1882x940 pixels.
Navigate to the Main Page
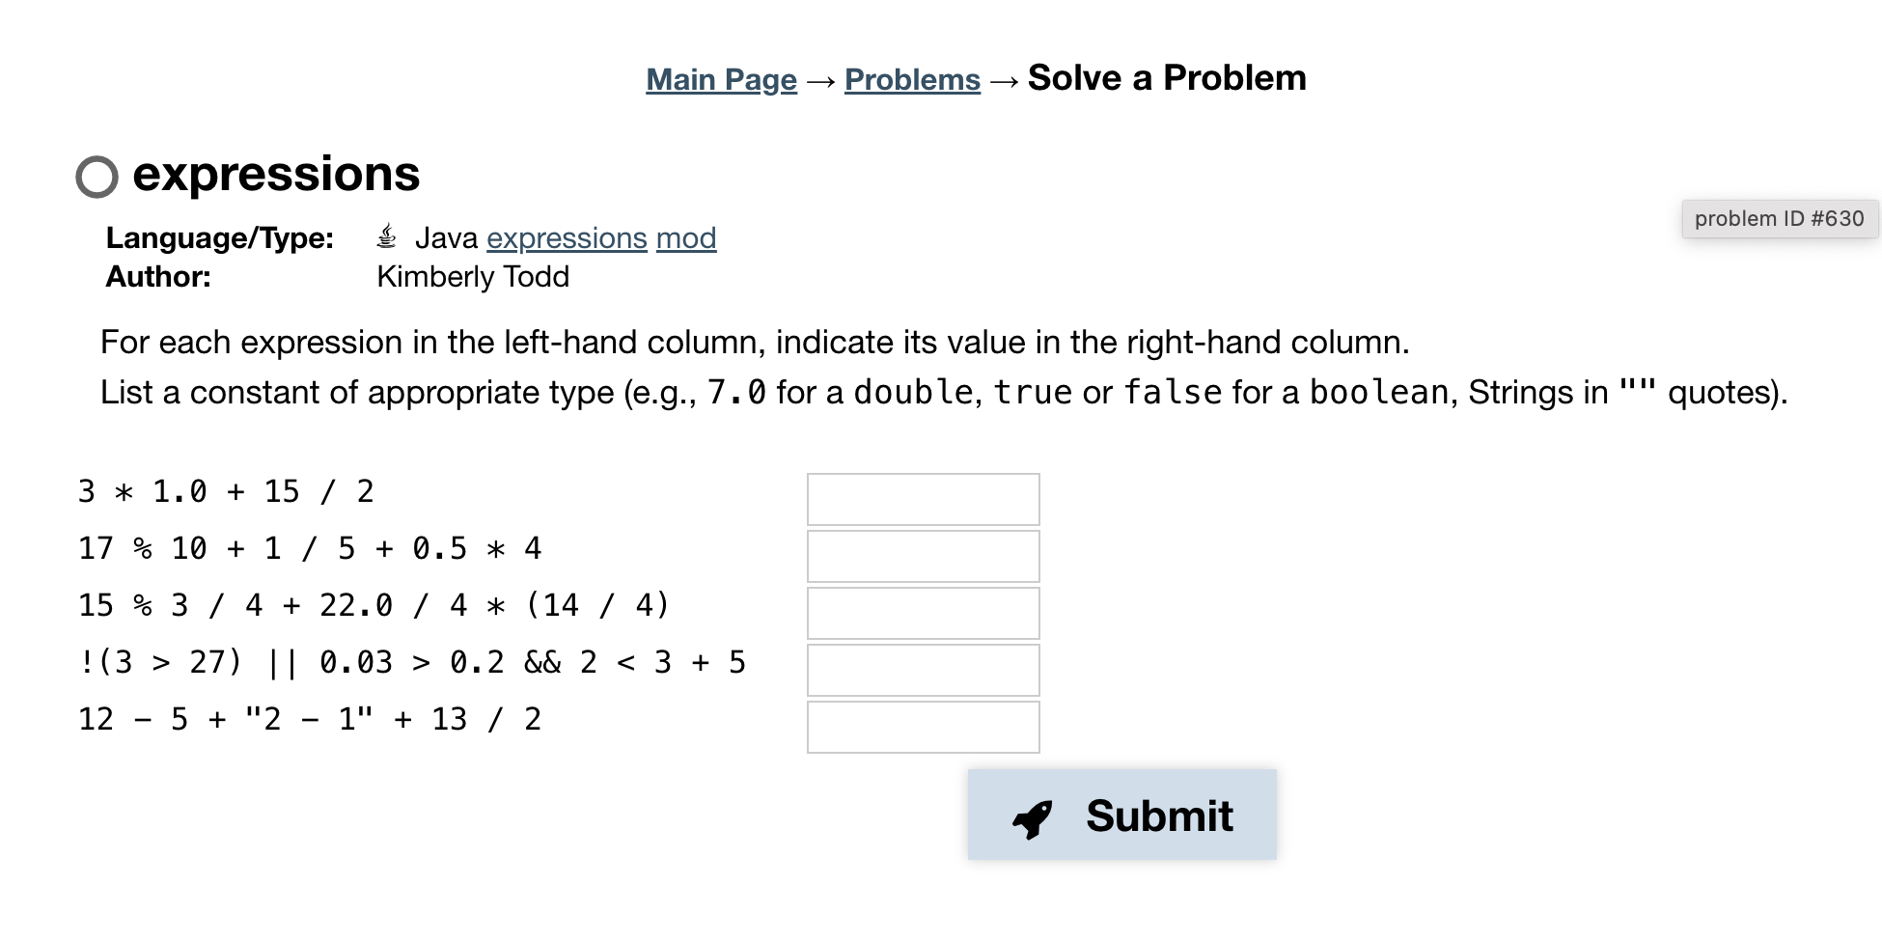(x=720, y=79)
